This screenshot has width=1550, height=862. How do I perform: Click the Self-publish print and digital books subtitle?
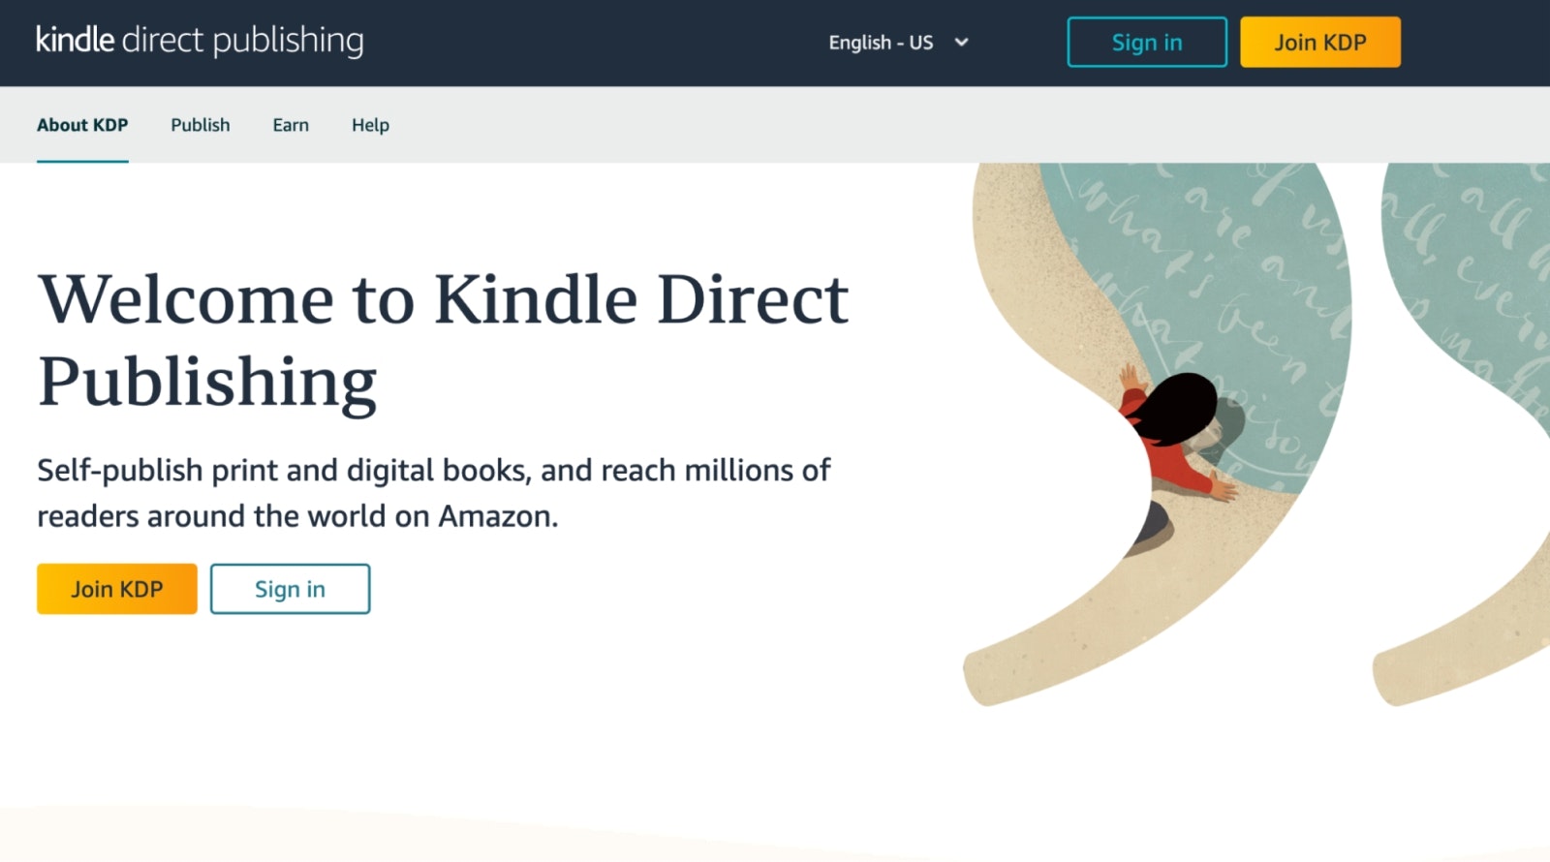coord(433,493)
